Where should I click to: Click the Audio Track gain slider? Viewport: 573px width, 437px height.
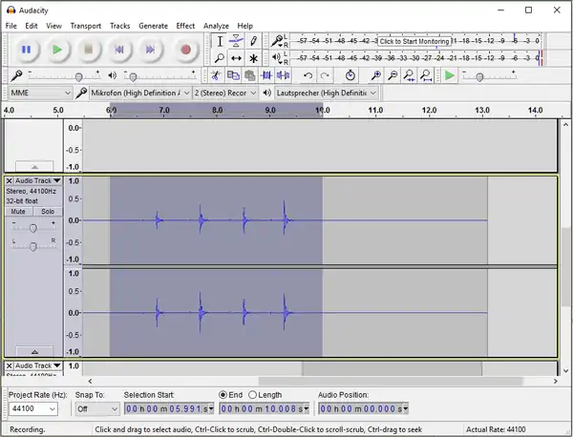32,228
